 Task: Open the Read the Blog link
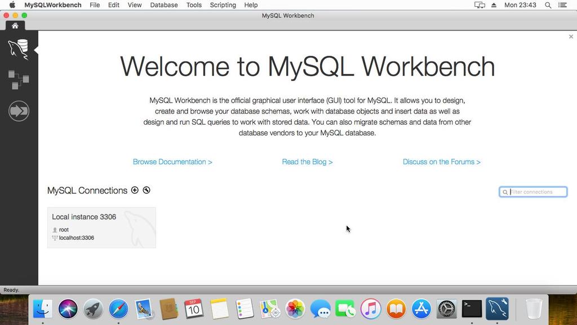click(307, 162)
